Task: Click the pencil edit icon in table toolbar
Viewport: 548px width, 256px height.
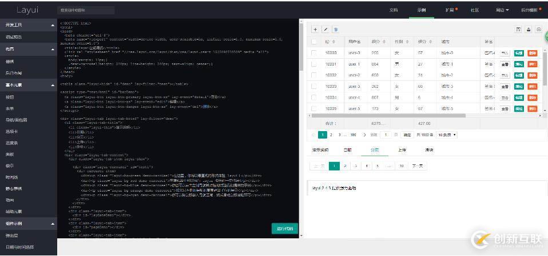Action: click(325, 30)
